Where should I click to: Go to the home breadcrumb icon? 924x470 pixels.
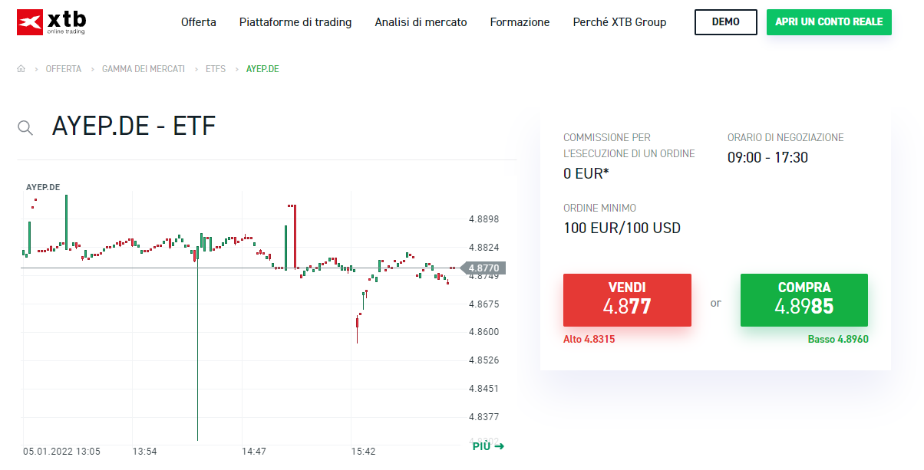(21, 69)
